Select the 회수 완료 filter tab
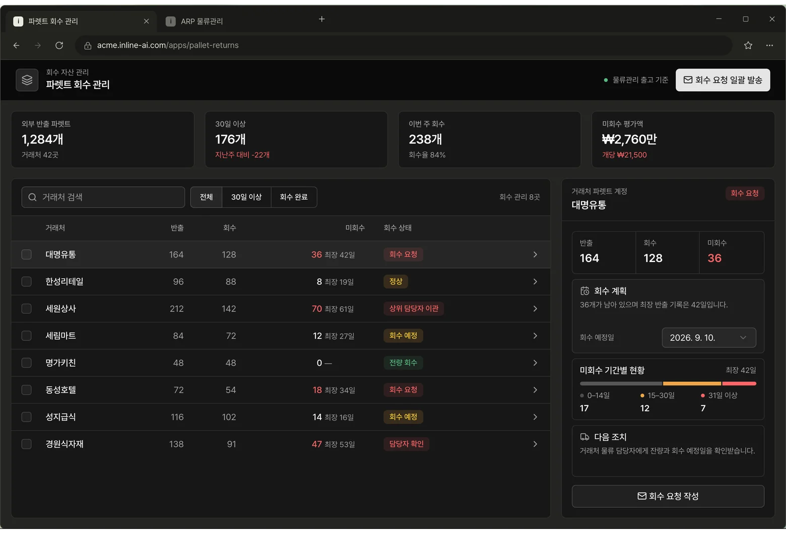The height and width of the screenshot is (534, 786). [294, 197]
